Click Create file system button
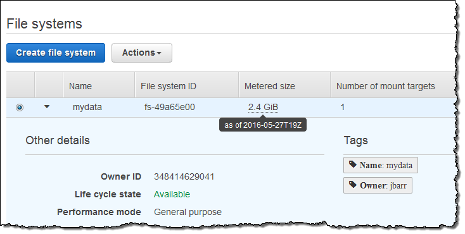 tap(56, 52)
